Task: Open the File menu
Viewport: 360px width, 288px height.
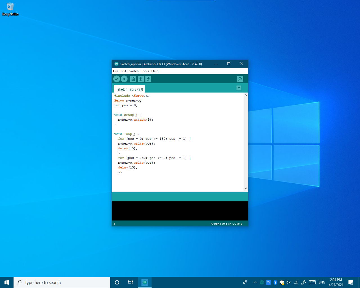Action: click(x=116, y=71)
